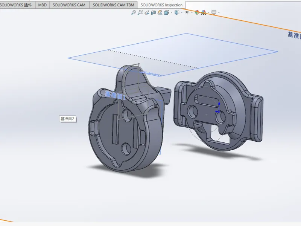Image resolution: width=301 pixels, height=226 pixels.
Task: Open the SOLIDWORKS CAM TBM tab
Action: (114, 5)
